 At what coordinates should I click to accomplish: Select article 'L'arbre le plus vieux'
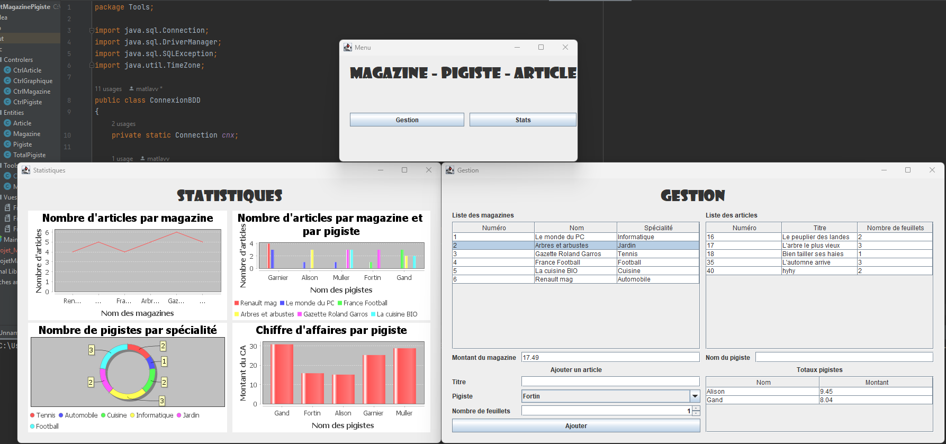click(819, 246)
